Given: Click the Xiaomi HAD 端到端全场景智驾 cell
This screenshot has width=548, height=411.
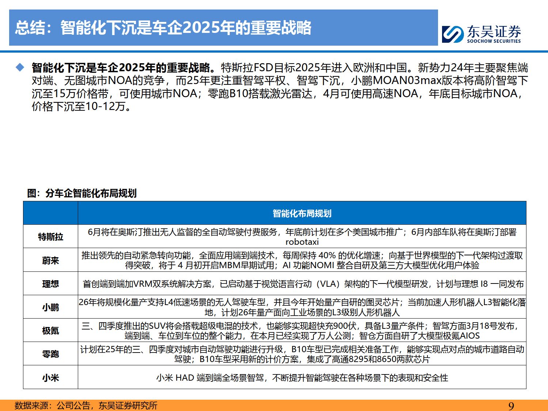Looking at the screenshot, I should tap(302, 377).
